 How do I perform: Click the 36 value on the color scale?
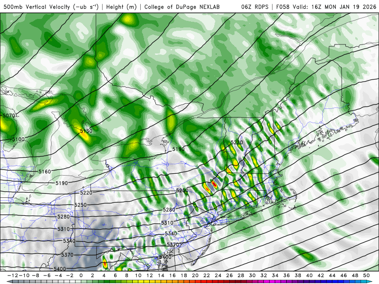[x=287, y=275]
